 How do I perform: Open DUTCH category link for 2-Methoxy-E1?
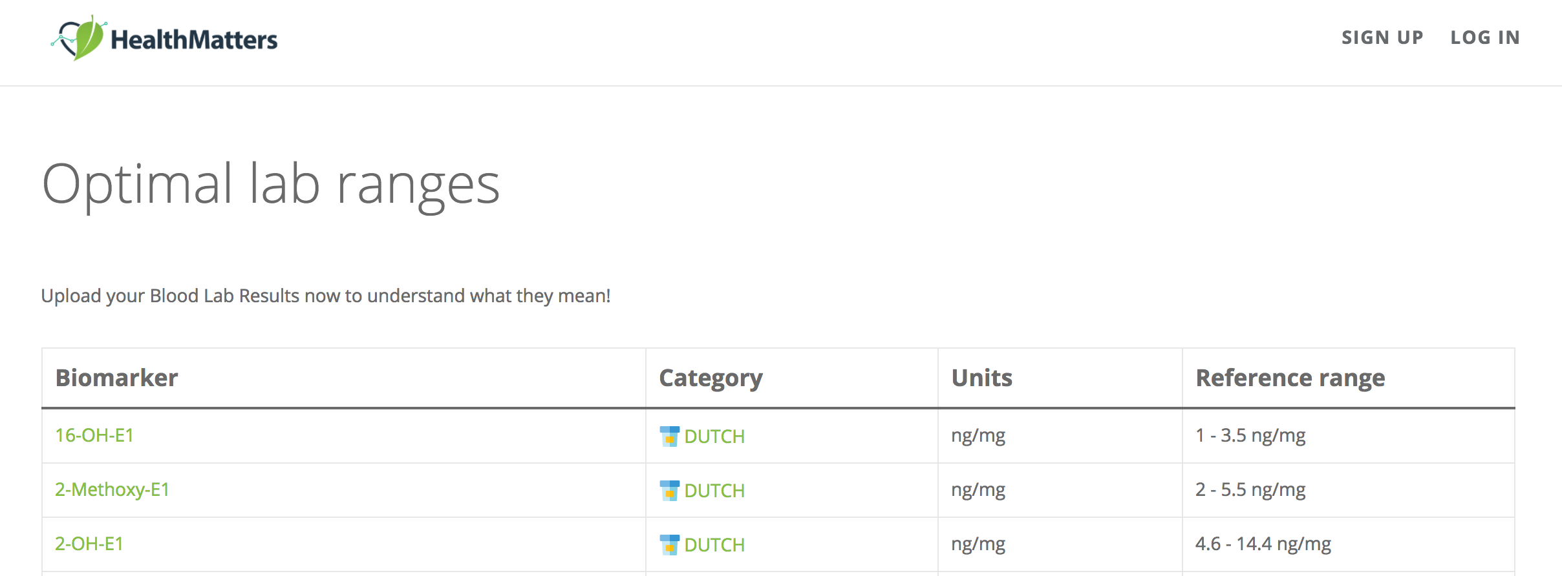pos(714,491)
